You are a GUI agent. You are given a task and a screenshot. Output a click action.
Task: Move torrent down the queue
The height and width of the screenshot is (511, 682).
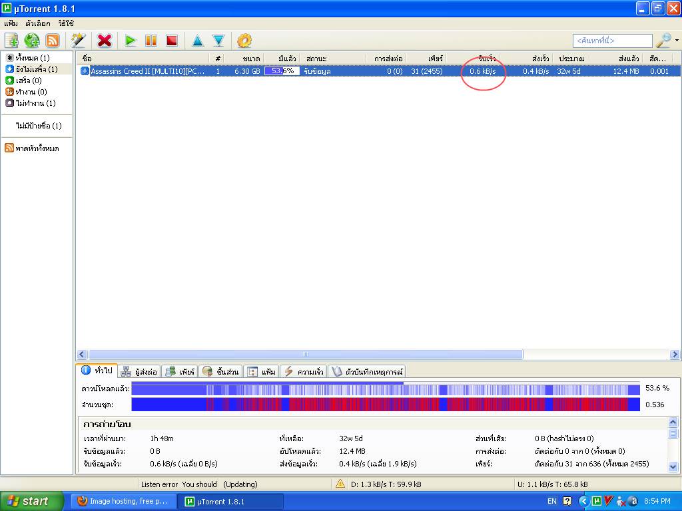coord(218,41)
